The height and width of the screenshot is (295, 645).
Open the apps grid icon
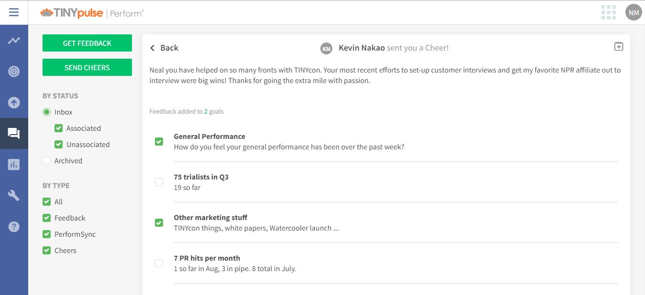(x=609, y=12)
